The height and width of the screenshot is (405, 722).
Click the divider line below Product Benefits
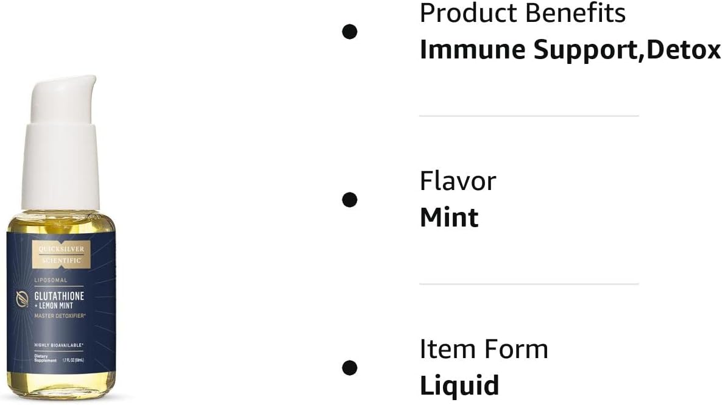tap(528, 116)
